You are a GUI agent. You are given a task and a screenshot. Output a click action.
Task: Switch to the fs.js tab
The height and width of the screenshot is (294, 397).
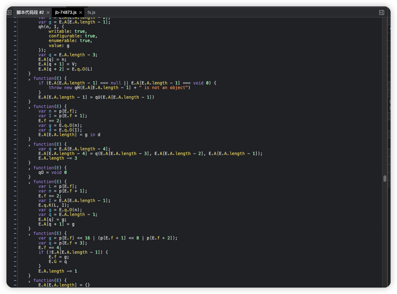click(x=91, y=12)
